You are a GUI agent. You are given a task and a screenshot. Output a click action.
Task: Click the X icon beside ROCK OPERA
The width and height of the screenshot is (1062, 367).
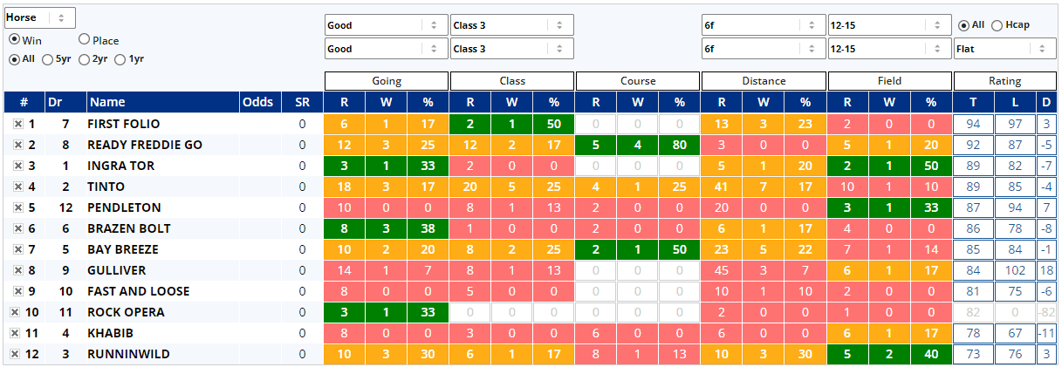click(x=15, y=313)
